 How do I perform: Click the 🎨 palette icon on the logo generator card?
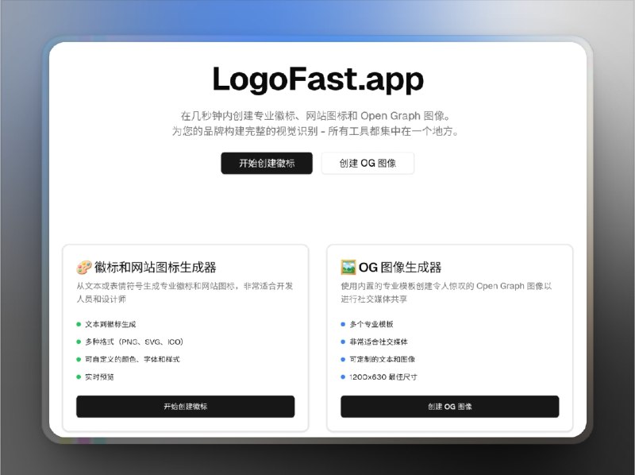84,267
